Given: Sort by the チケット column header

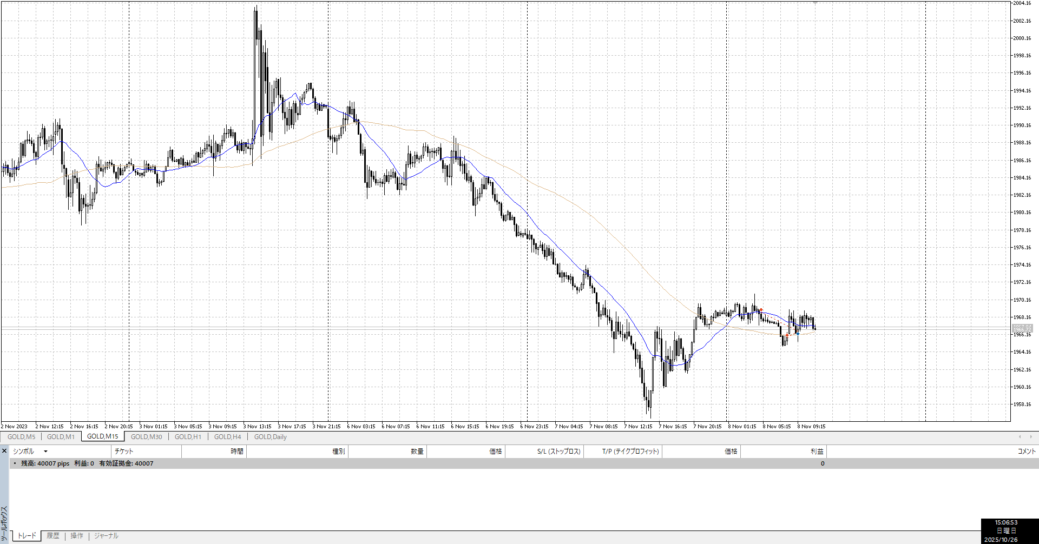Looking at the screenshot, I should pyautogui.click(x=124, y=452).
